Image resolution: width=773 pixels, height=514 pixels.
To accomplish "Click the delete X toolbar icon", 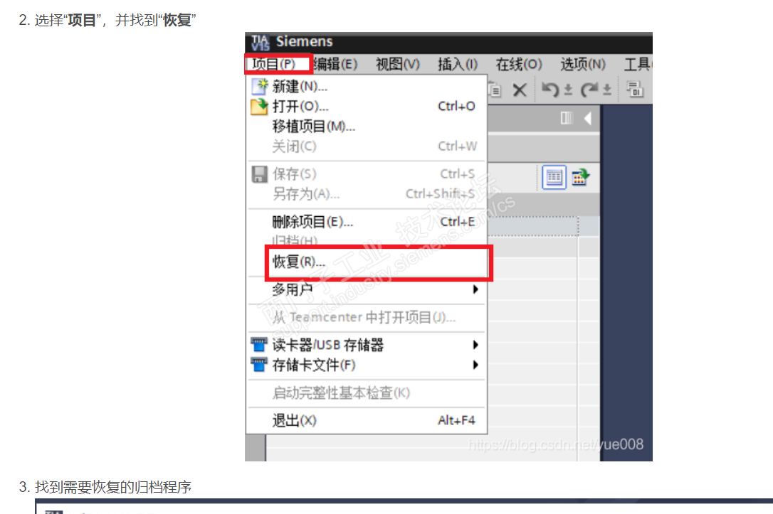I will pyautogui.click(x=519, y=90).
